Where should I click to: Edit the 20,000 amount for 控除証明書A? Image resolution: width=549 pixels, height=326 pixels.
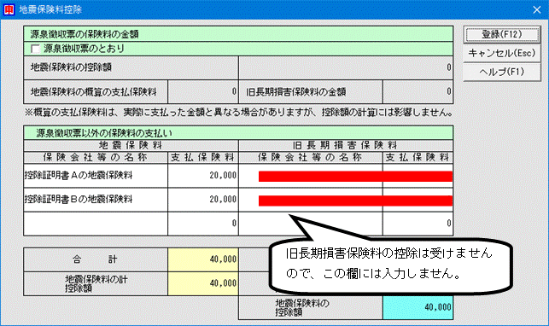203,175
